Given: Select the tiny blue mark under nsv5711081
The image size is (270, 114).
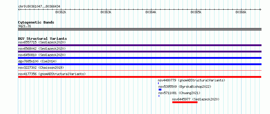Looking at the screenshot, I should (x=159, y=96).
